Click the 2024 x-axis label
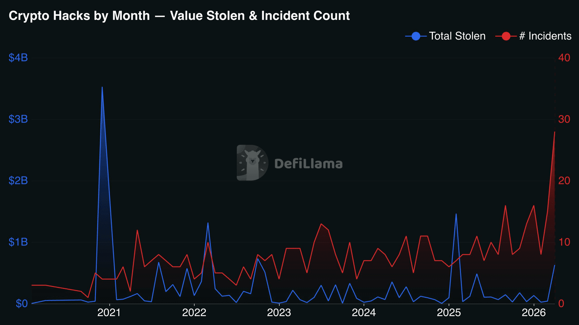This screenshot has width=579, height=325. pos(364,313)
